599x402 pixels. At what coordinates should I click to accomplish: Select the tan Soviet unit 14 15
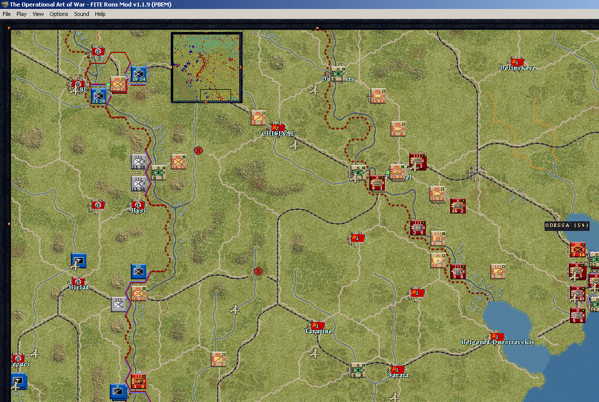tap(178, 162)
